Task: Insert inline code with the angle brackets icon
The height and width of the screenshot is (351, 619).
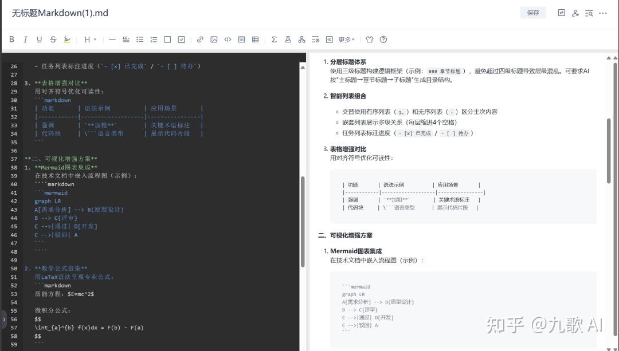Action: [x=228, y=39]
